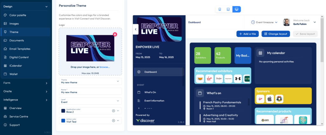Screen dimensions: 326x135
Task: Click the Support info icon
Action: click(5, 125)
